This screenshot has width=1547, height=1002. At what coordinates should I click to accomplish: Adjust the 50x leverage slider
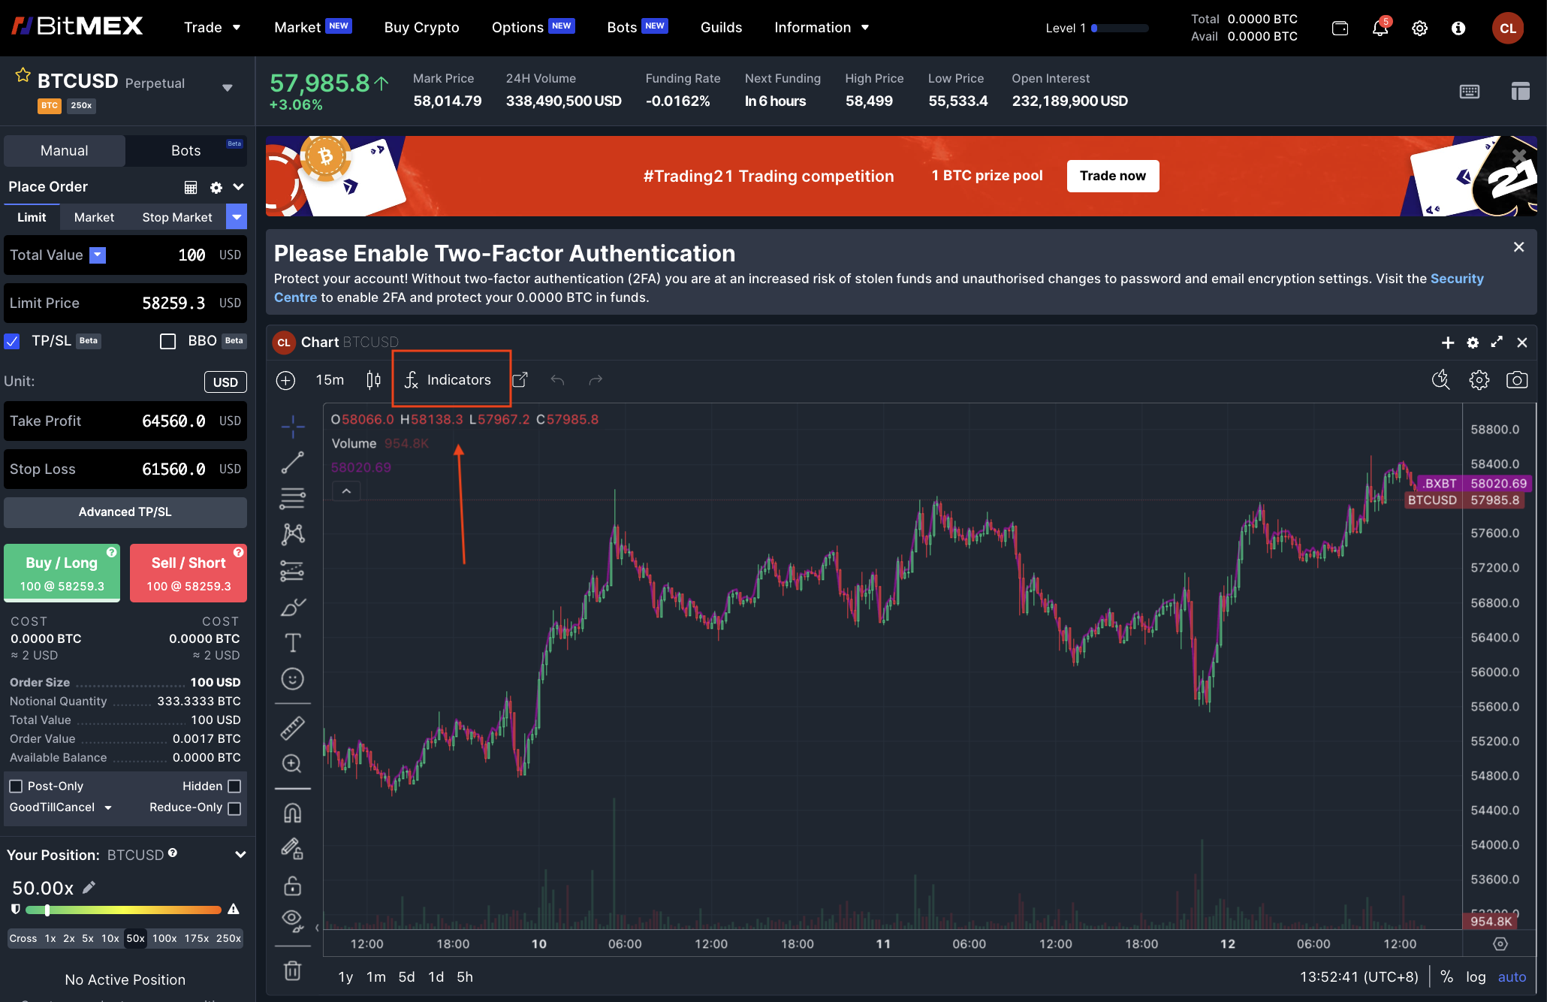(47, 910)
